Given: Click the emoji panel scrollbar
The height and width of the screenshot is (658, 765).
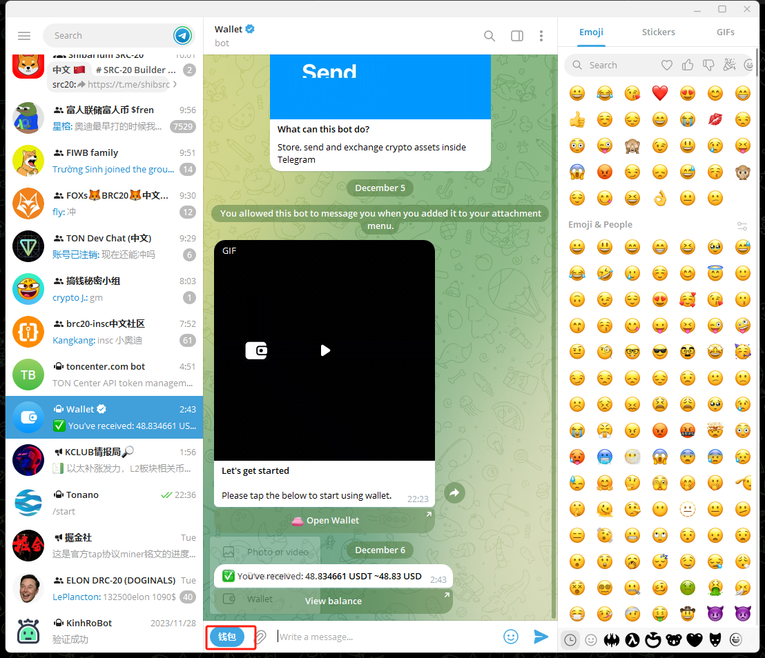Looking at the screenshot, I should (757, 62).
